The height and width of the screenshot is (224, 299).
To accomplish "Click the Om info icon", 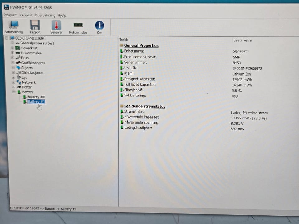I will pyautogui.click(x=100, y=26).
